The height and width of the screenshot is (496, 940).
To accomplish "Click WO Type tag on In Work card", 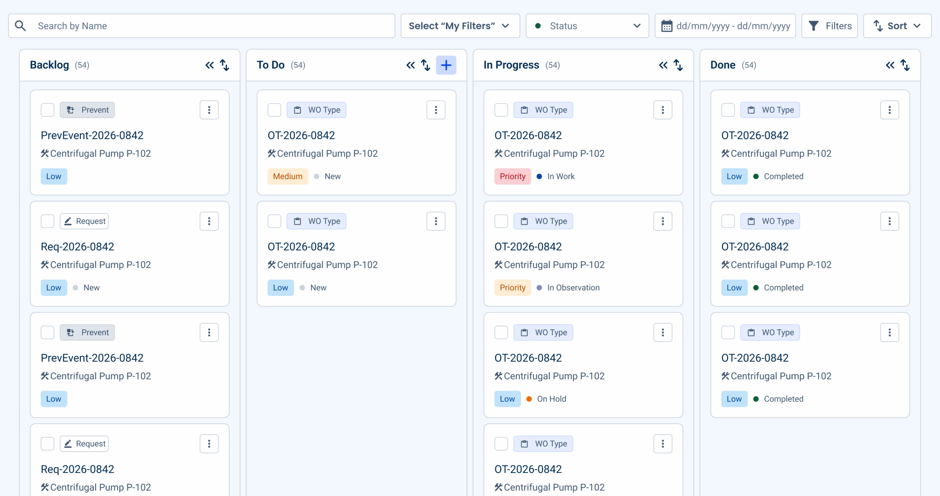I will pyautogui.click(x=543, y=110).
